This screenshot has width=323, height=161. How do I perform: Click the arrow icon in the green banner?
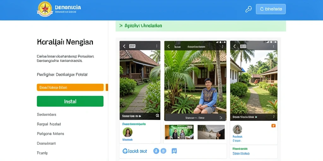(121, 26)
